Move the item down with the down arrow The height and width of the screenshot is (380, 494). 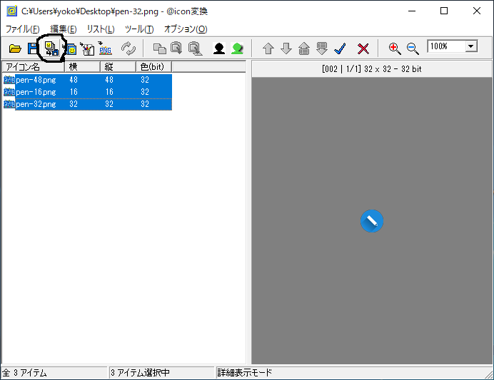coord(286,48)
